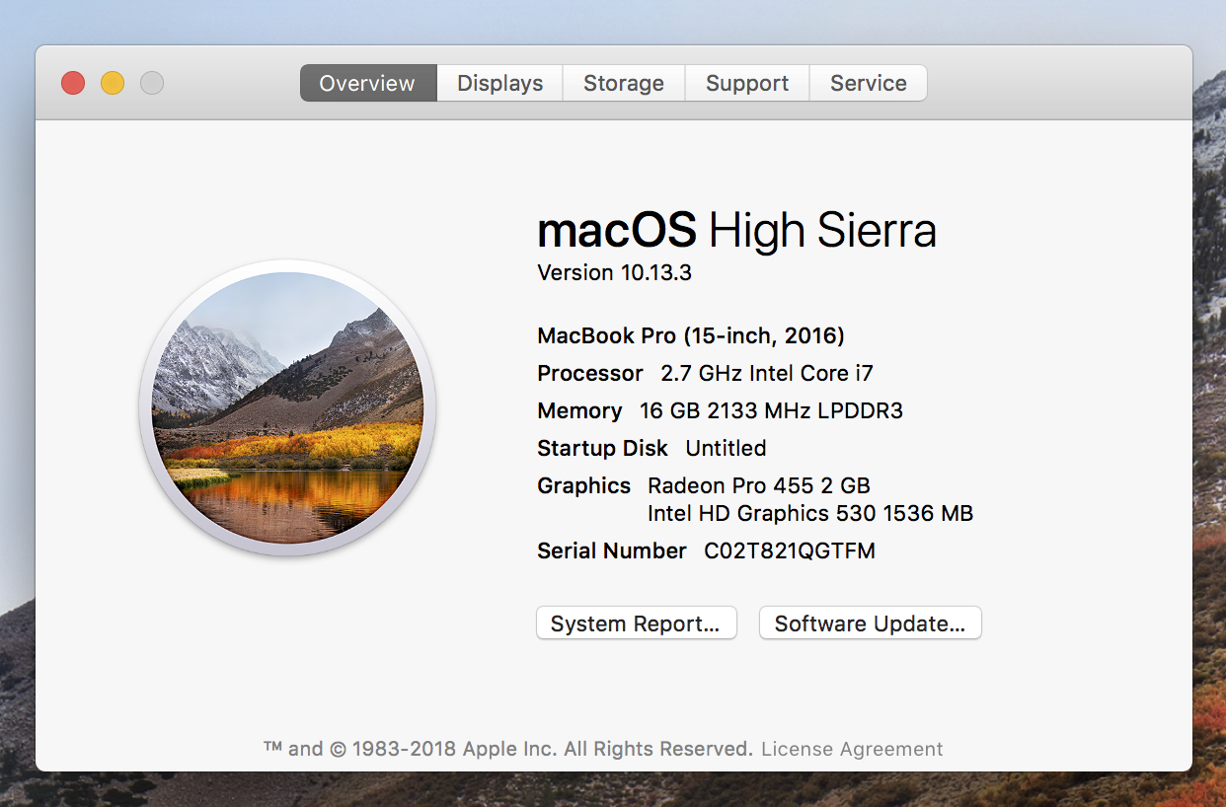Click the grayed-out zoom window button
This screenshot has height=807, width=1226.
pyautogui.click(x=152, y=84)
